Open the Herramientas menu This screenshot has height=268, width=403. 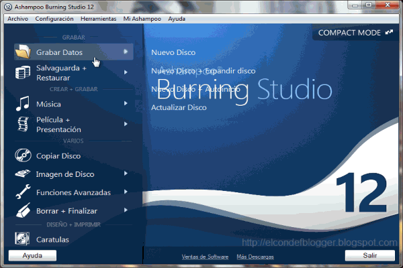pyautogui.click(x=98, y=19)
